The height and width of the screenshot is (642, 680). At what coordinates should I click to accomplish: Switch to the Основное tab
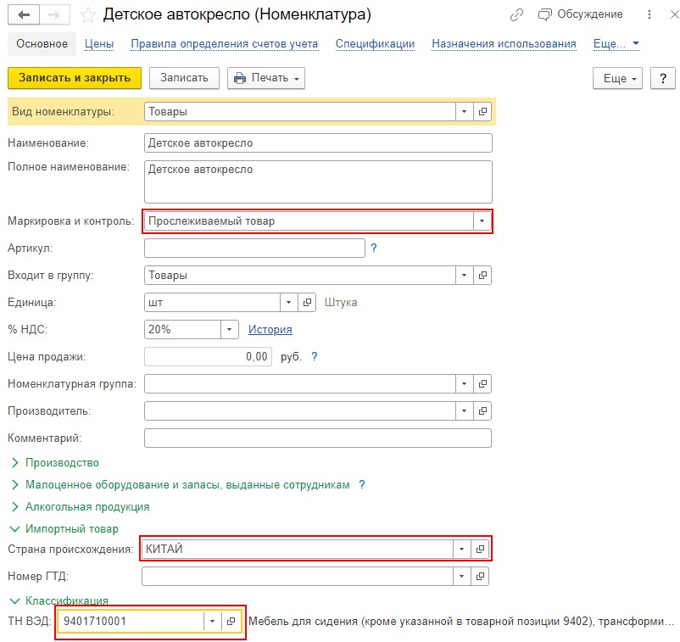[x=42, y=44]
